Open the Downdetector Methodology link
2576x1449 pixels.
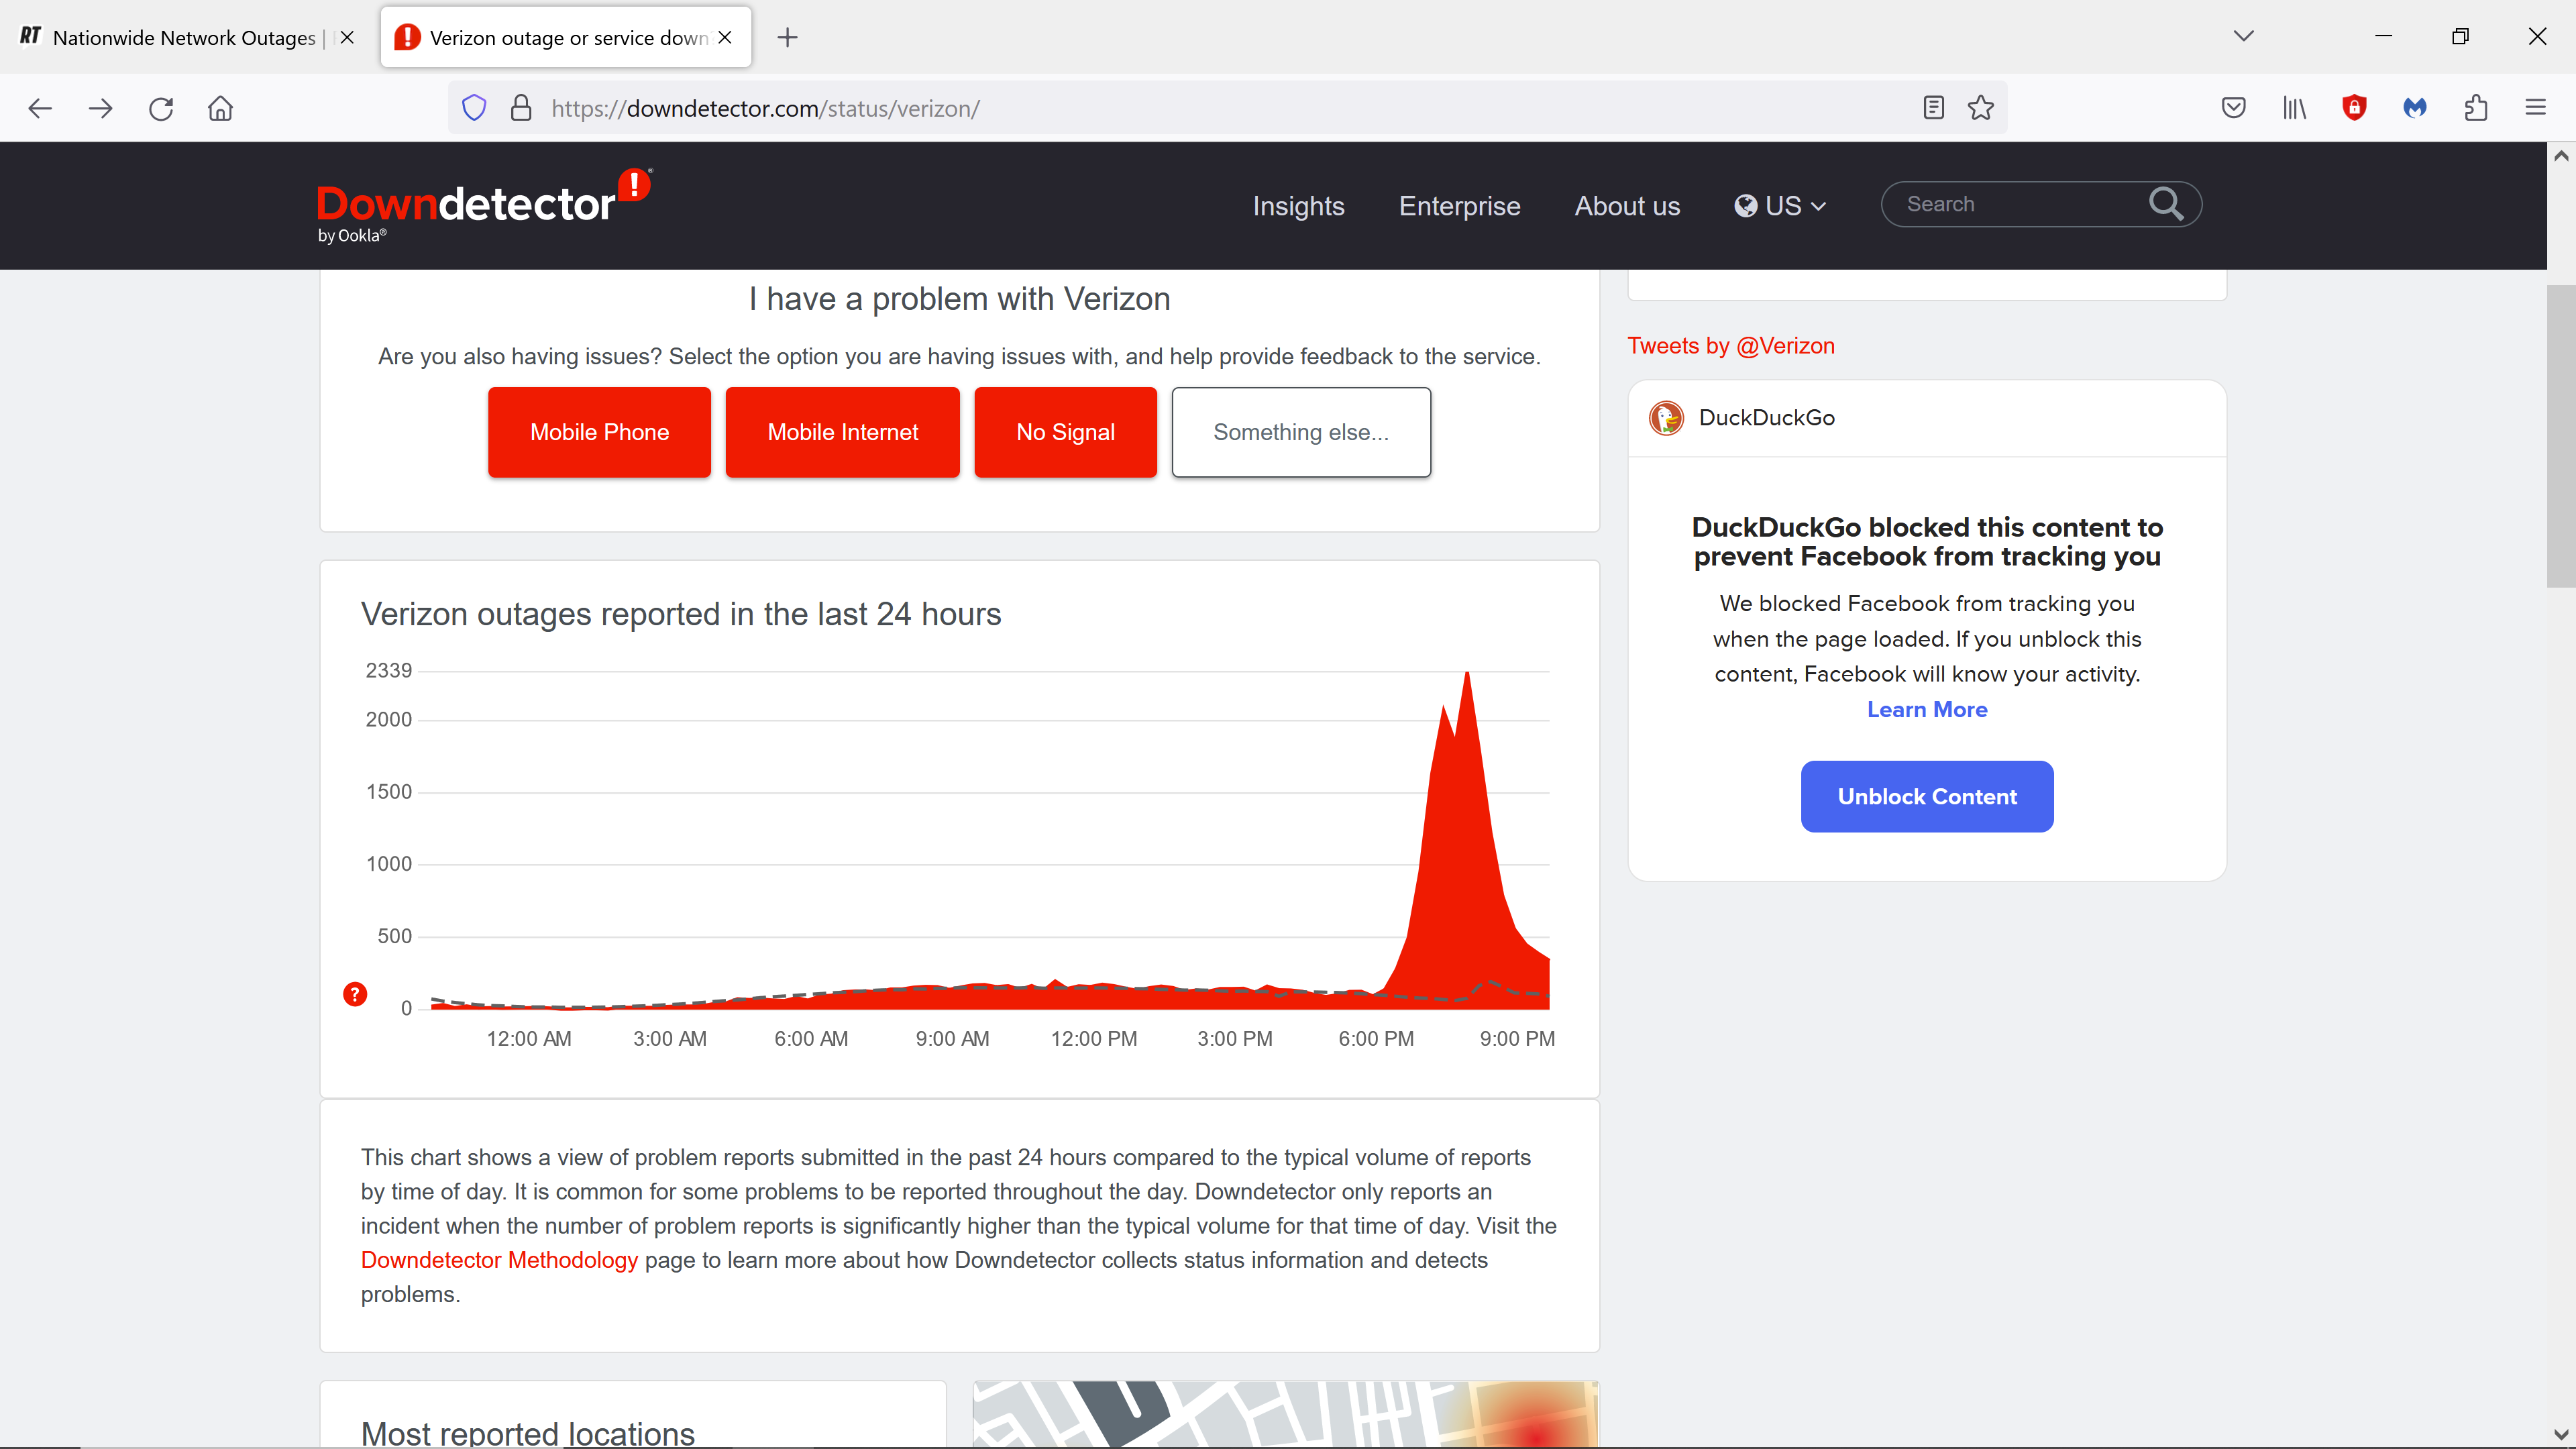tap(499, 1260)
